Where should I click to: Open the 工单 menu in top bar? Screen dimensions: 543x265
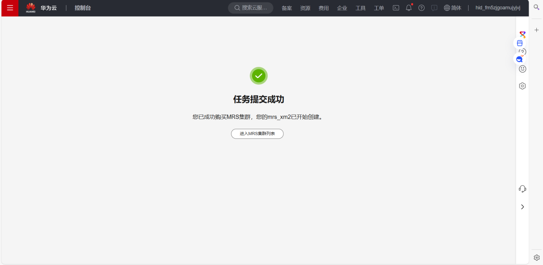click(x=379, y=8)
